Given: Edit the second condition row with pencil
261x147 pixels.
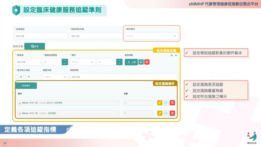Looking at the screenshot, I should click(x=160, y=113).
